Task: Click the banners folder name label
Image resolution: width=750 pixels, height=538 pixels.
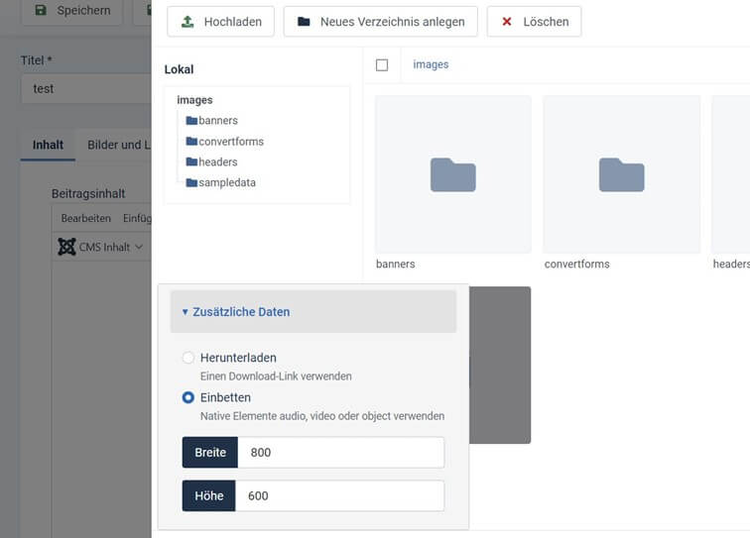Action: click(396, 264)
